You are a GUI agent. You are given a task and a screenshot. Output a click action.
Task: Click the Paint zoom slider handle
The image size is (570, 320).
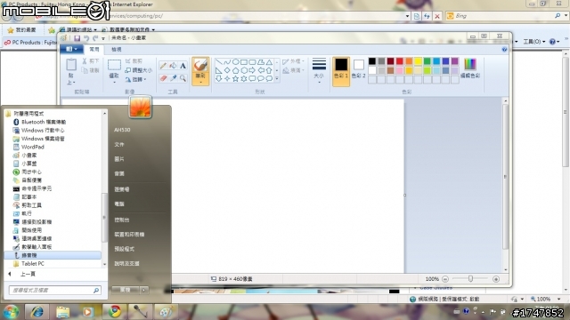471,278
